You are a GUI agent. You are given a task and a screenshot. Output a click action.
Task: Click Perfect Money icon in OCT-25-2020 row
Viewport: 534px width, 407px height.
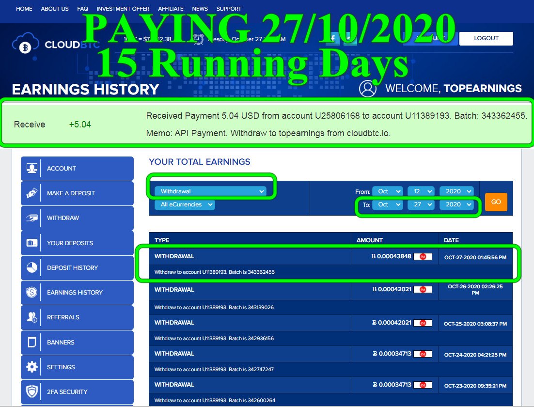point(423,323)
